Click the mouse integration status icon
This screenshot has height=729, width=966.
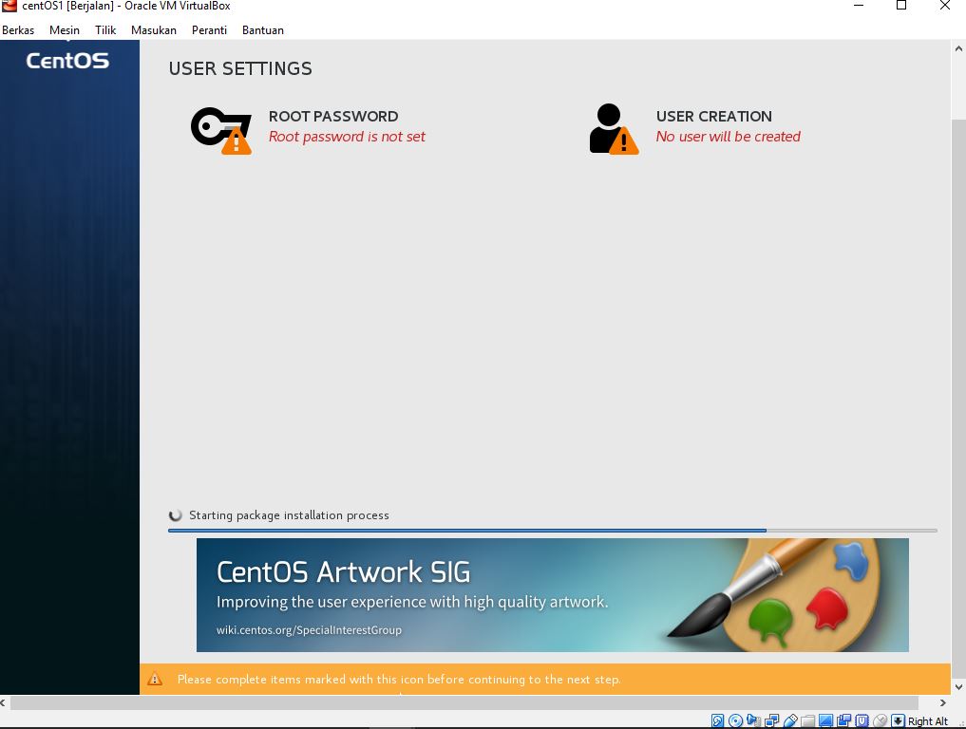[881, 720]
